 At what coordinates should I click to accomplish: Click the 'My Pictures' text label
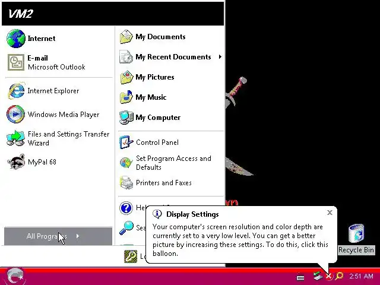pyautogui.click(x=155, y=77)
